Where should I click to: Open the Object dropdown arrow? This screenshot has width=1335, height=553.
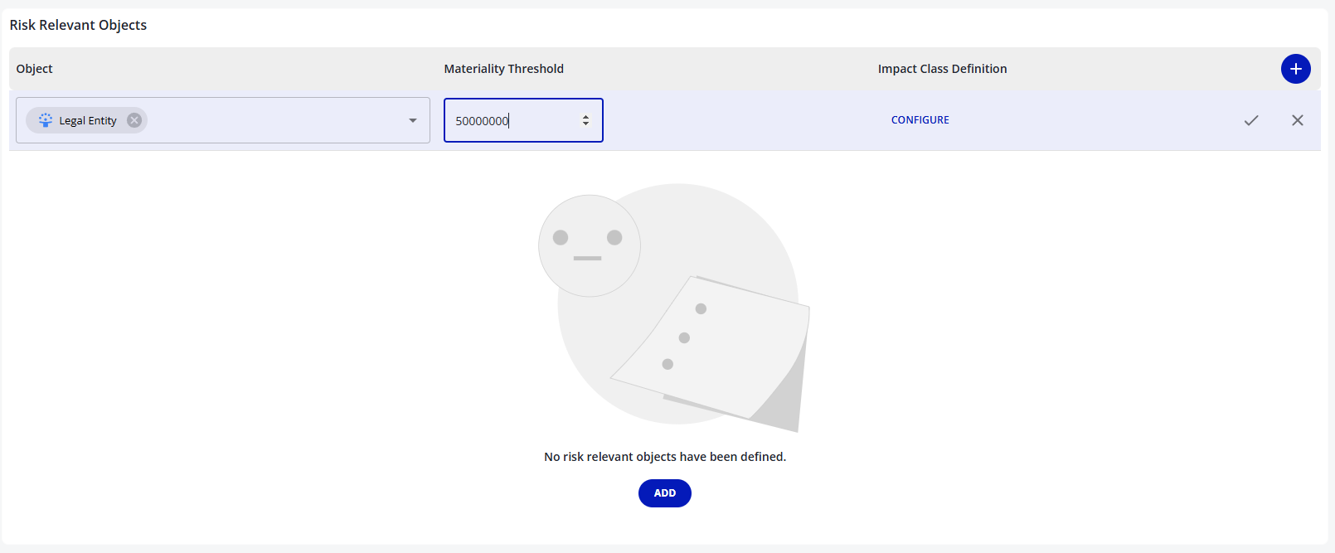(413, 120)
